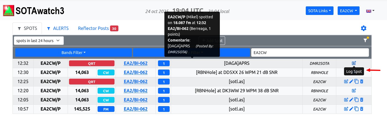Screen dimensions: 387x123
Task: Log the 12:20 RBNHole spot
Action: click(354, 91)
